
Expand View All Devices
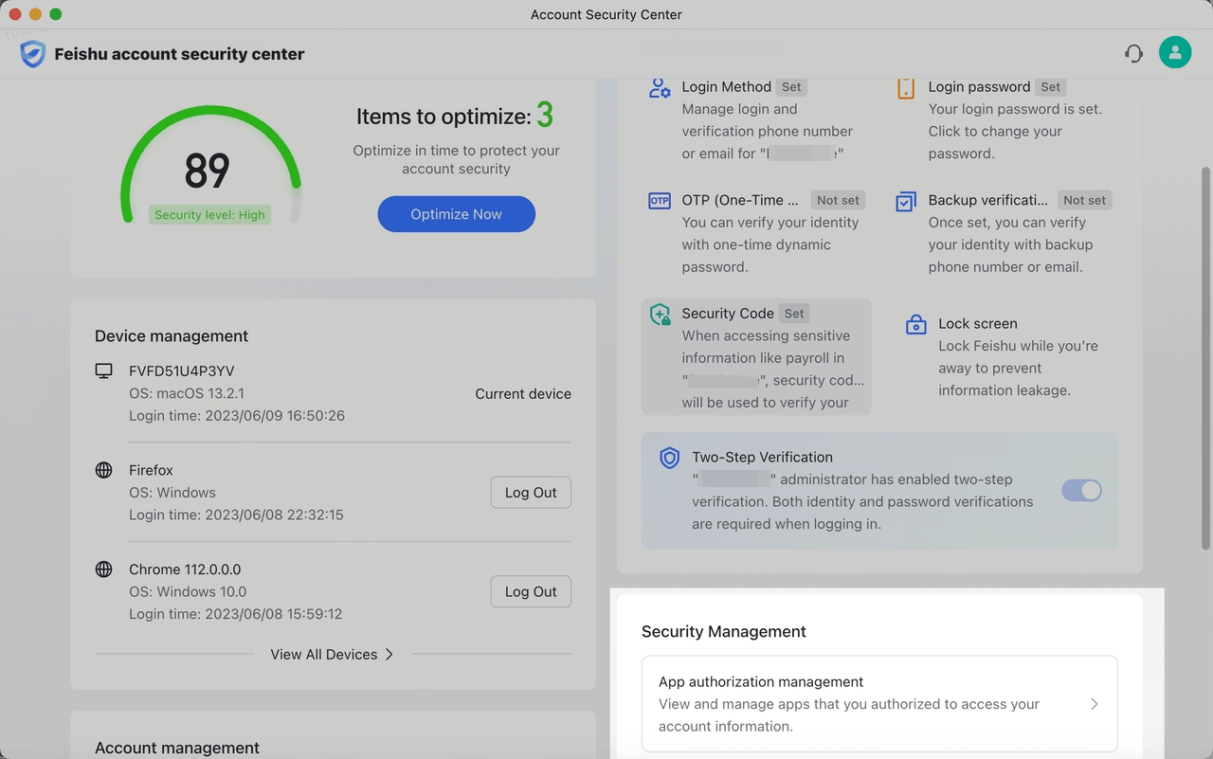click(x=332, y=654)
